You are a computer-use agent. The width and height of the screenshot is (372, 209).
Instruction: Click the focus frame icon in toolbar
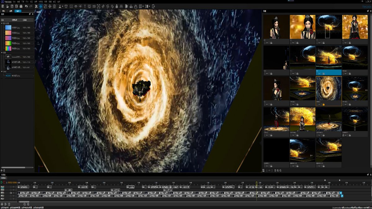(98, 6)
